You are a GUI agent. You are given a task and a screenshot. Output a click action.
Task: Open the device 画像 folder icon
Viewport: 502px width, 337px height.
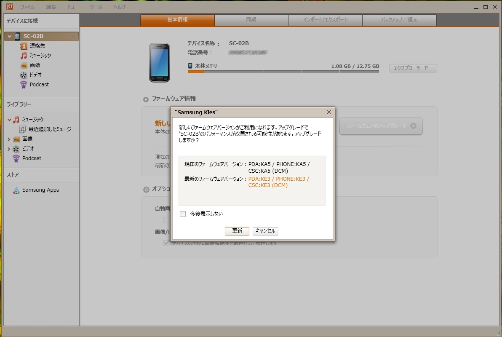tap(24, 65)
